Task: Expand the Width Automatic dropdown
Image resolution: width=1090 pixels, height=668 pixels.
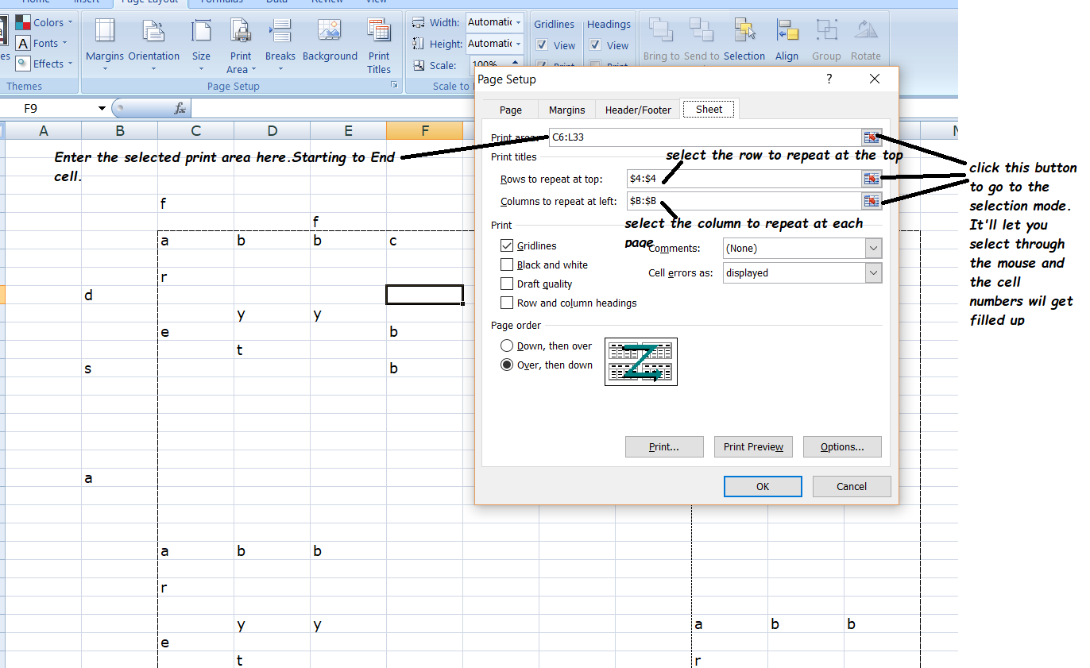Action: (x=516, y=22)
